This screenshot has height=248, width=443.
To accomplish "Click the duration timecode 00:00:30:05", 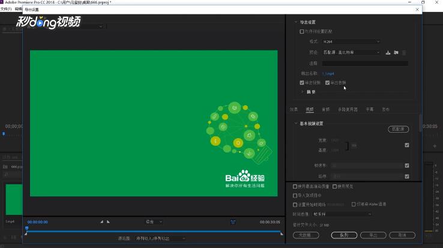I will point(270,222).
